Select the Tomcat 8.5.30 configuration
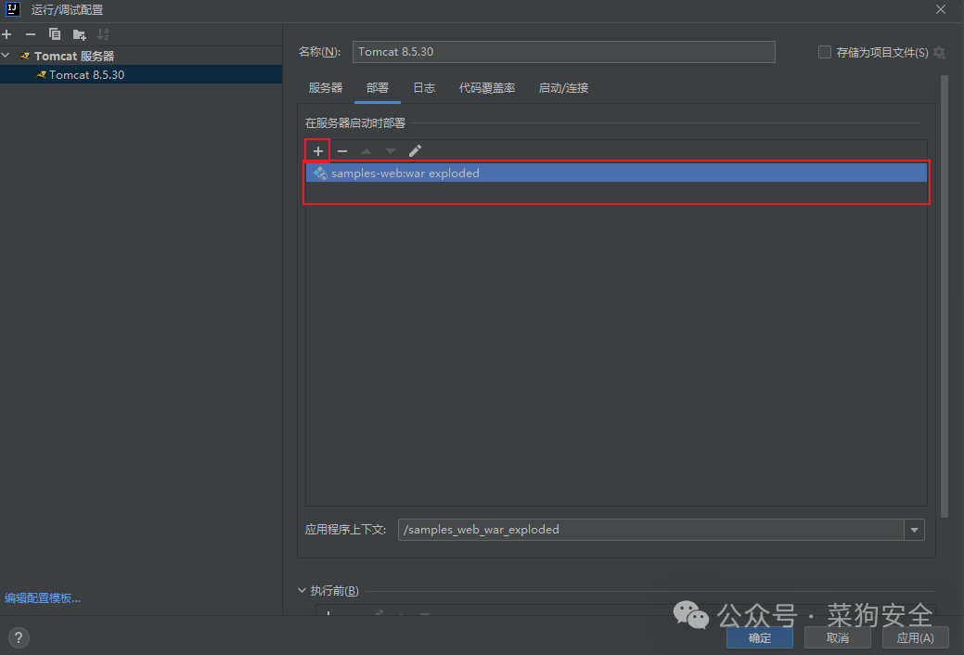Image resolution: width=964 pixels, height=655 pixels. 141,74
